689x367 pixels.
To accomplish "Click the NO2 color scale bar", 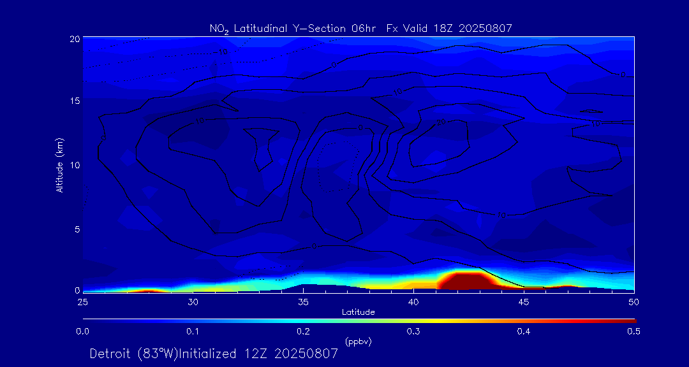I will click(x=359, y=321).
